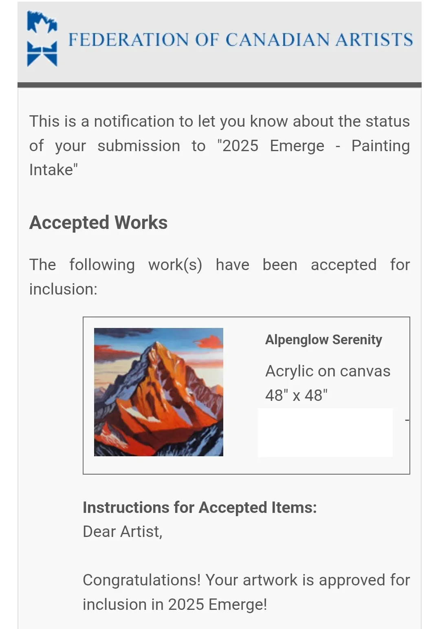Click the "Instructions for Accepted Items:" heading

(200, 508)
